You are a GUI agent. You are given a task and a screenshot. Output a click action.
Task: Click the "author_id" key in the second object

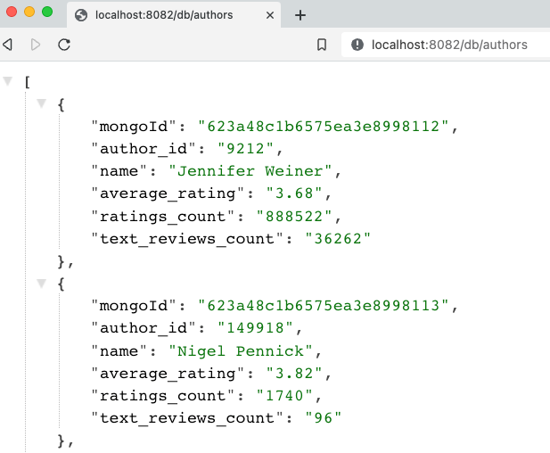click(144, 328)
